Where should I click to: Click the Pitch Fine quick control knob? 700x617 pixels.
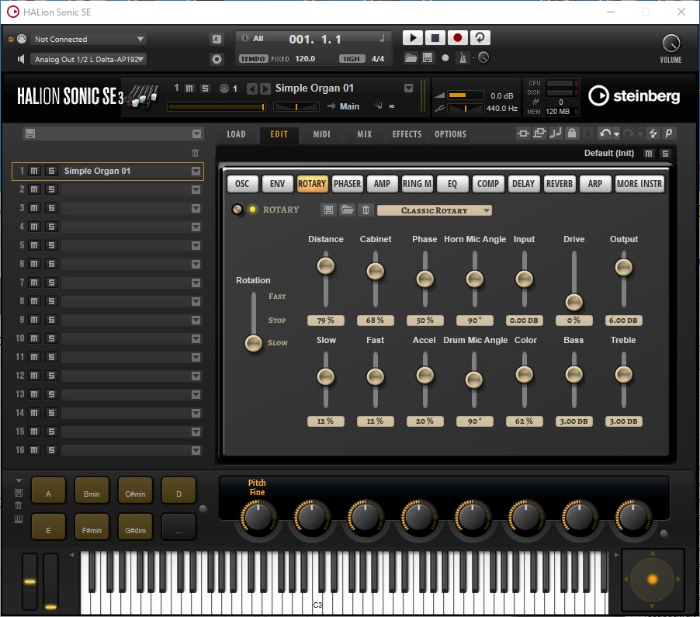click(258, 517)
